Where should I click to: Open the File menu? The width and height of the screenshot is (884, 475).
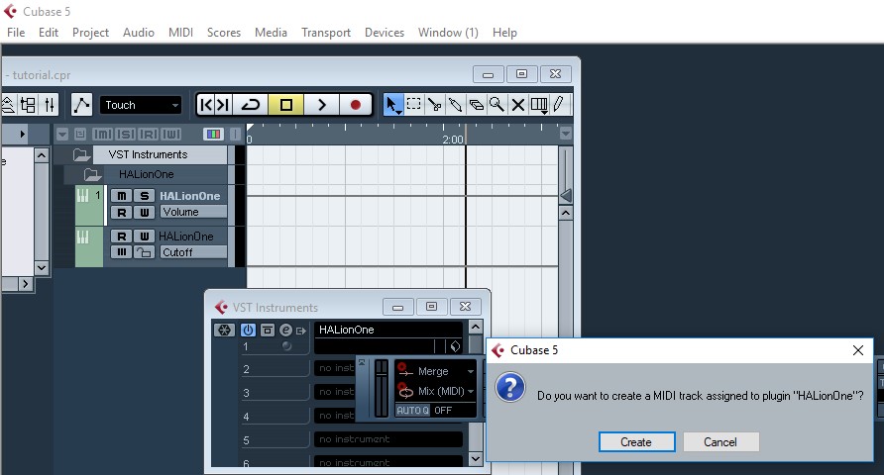(x=16, y=33)
